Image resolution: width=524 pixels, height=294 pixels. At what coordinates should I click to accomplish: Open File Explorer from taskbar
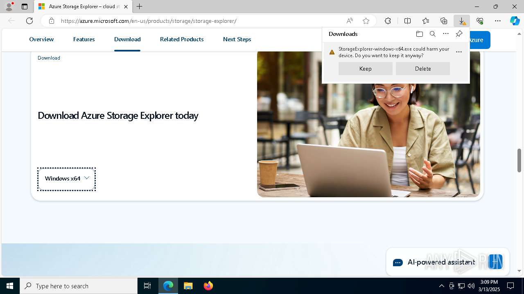(188, 286)
